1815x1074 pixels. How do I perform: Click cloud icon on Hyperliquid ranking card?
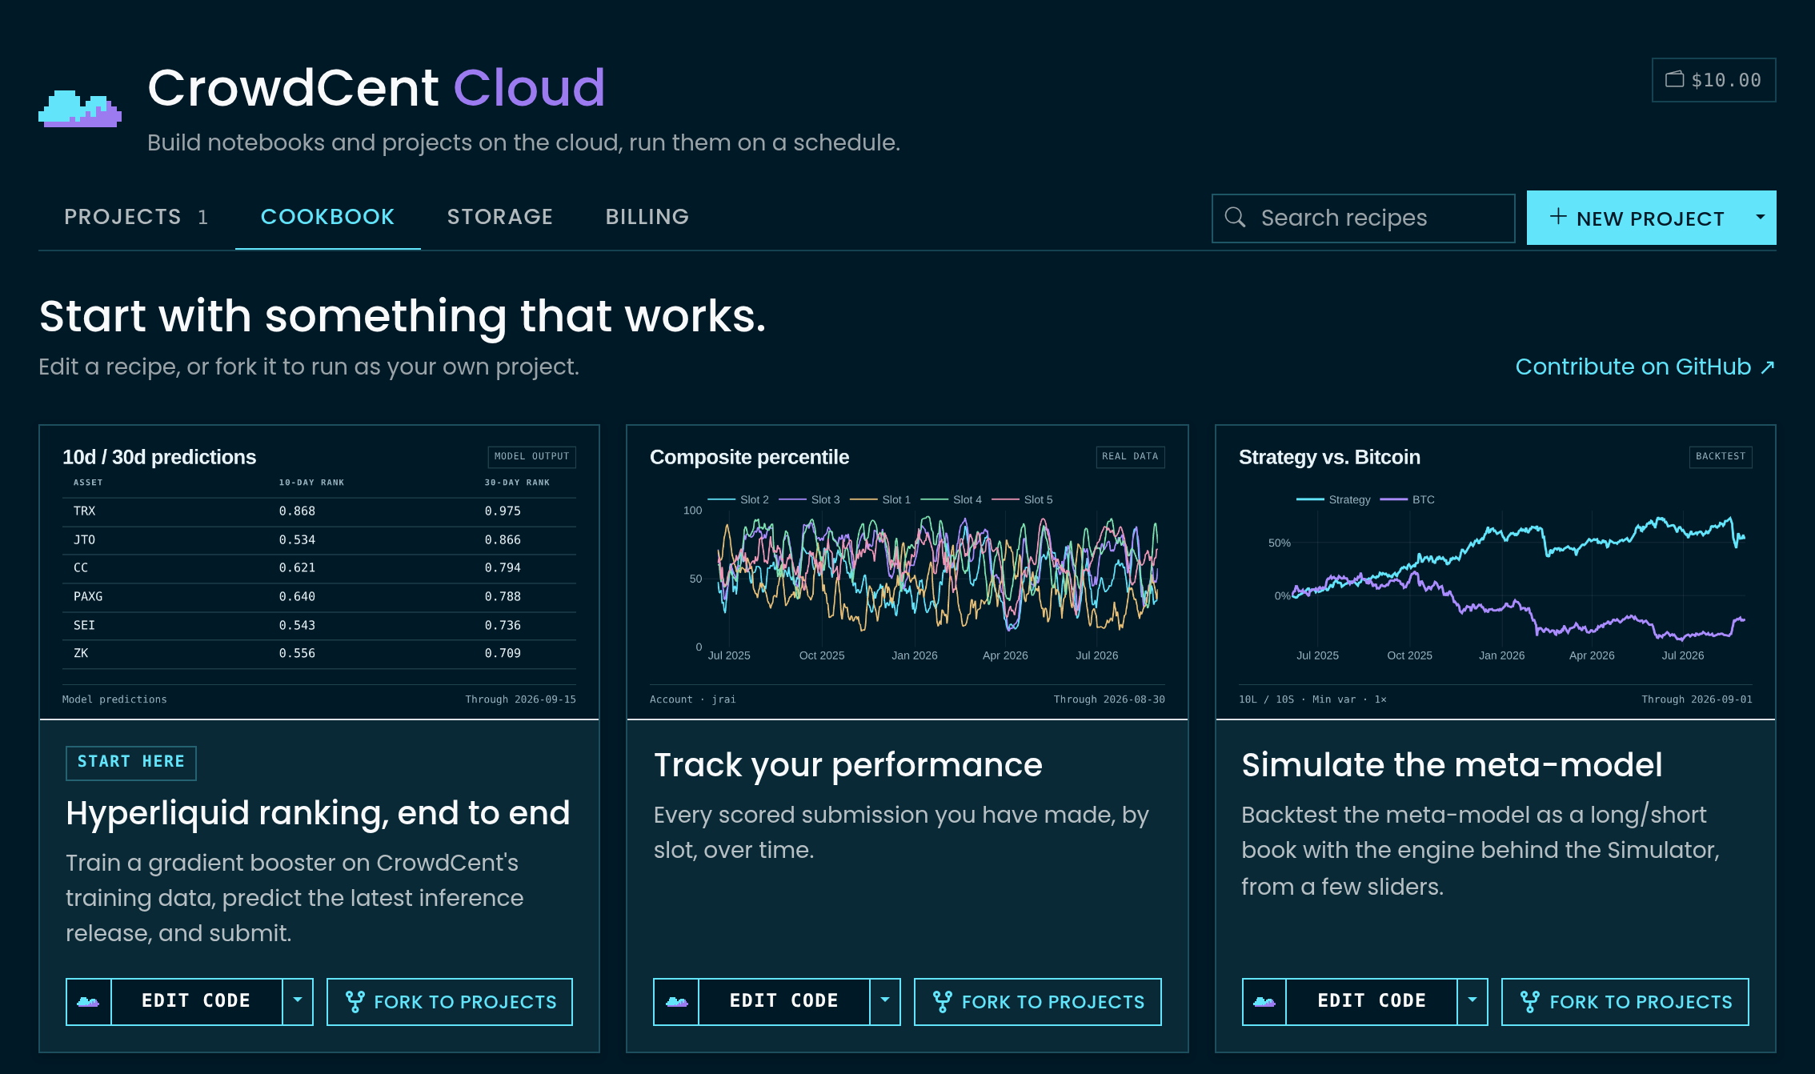point(88,1002)
